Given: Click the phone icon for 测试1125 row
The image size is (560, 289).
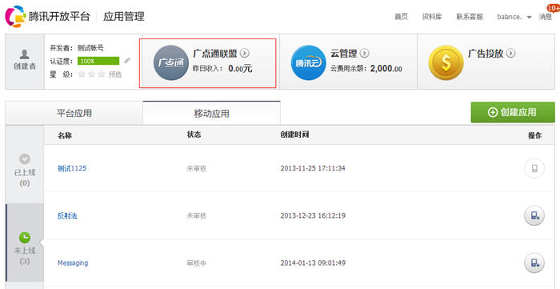Looking at the screenshot, I should 534,168.
